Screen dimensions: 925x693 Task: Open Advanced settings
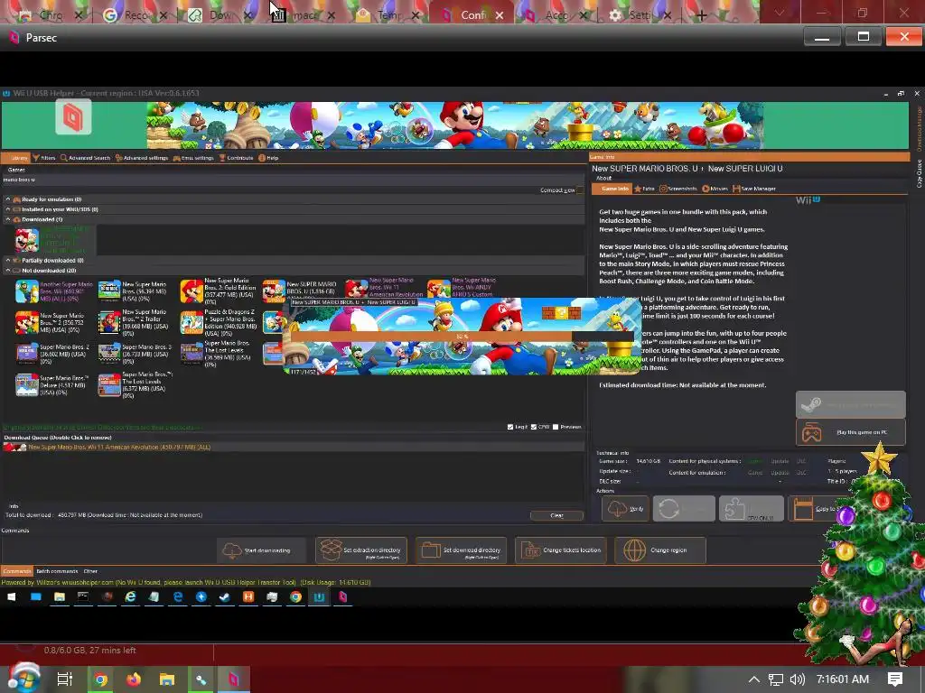(x=142, y=158)
